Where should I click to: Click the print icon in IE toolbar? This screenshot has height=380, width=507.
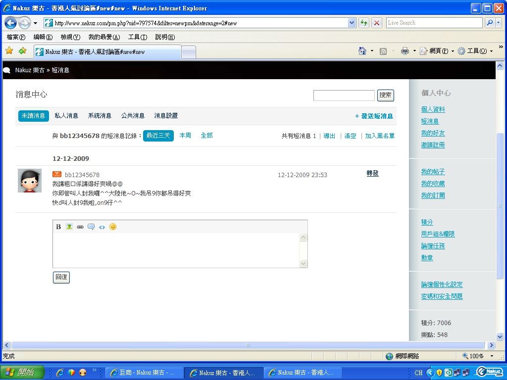[x=405, y=51]
